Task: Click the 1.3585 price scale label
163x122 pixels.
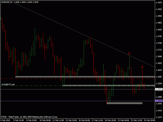Action: pos(159,77)
